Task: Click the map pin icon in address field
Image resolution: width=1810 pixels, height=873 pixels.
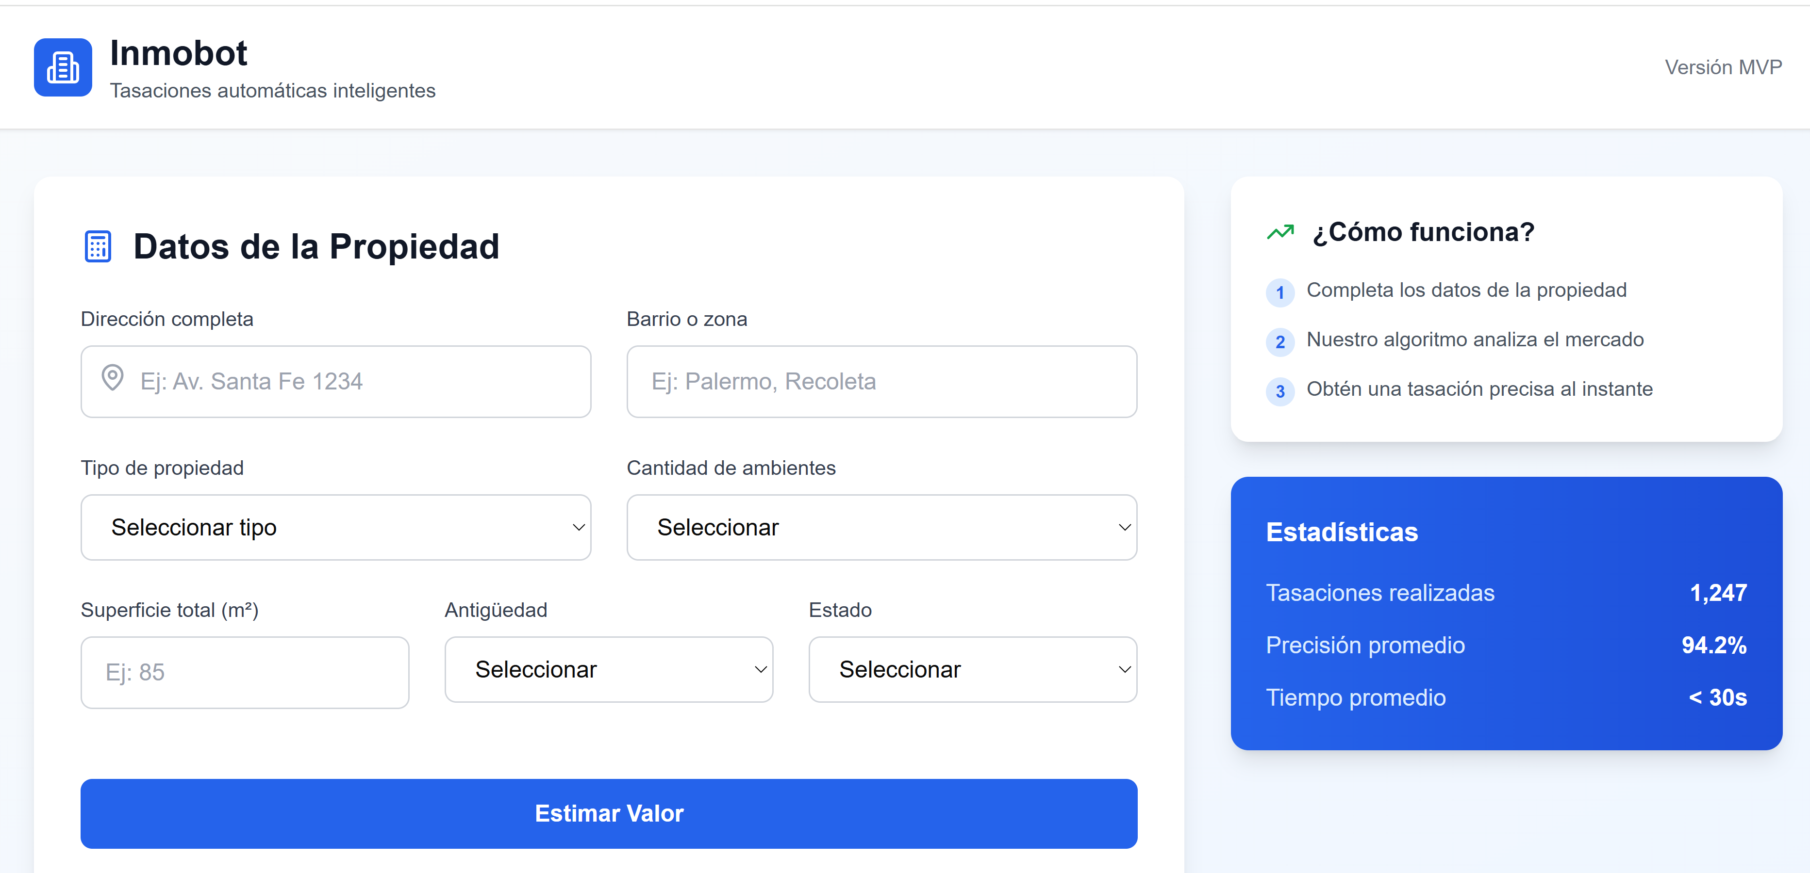Action: click(x=113, y=378)
